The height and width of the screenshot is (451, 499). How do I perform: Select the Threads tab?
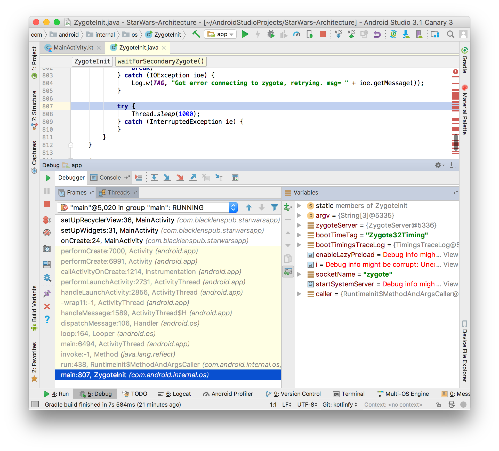coord(118,192)
